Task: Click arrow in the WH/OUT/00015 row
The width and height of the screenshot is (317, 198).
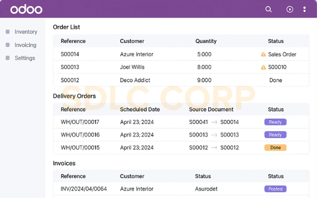Action: [214, 147]
